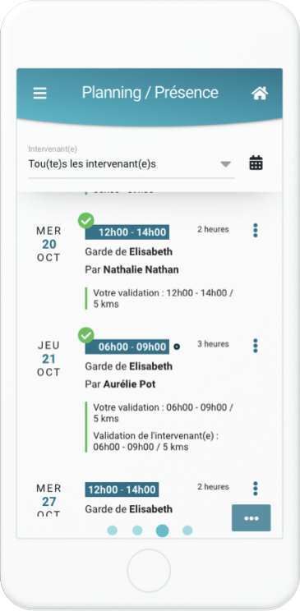This screenshot has height=611, width=300.
Task: Open the calendar date picker icon
Action: (x=256, y=163)
